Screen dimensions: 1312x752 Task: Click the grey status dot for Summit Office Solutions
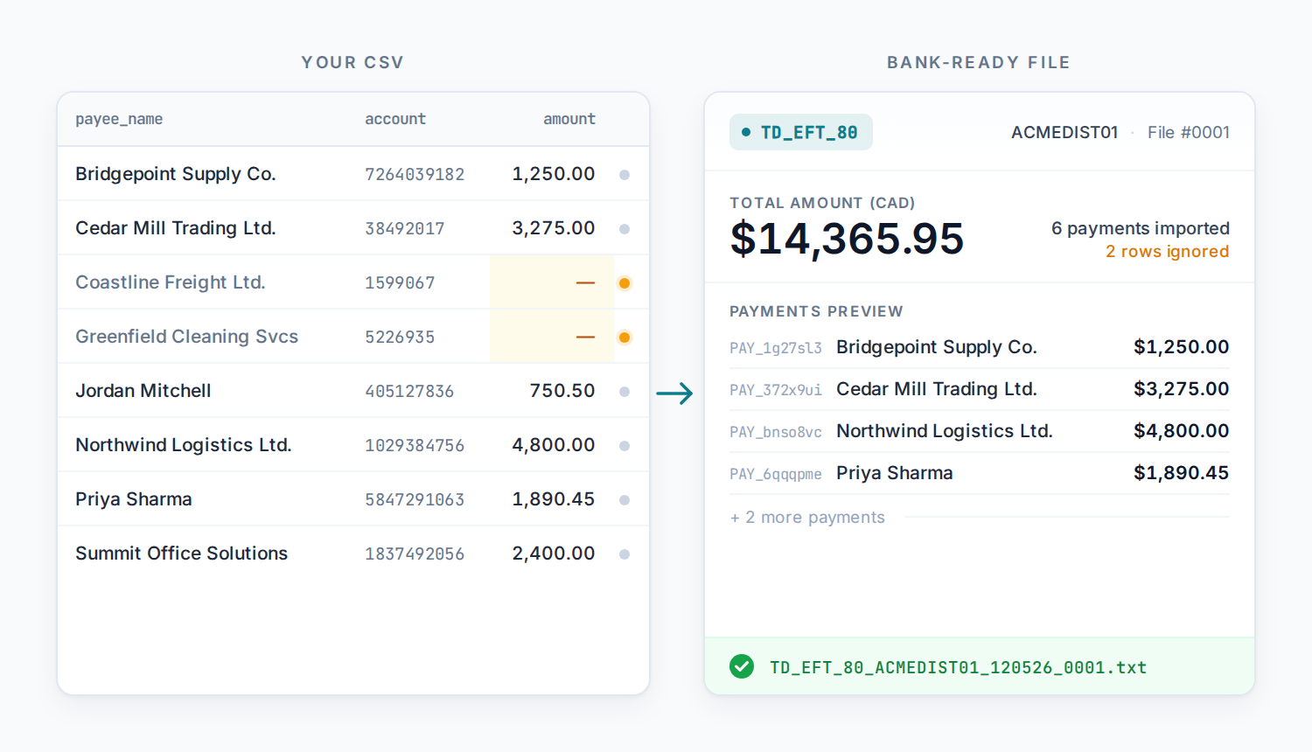625,554
